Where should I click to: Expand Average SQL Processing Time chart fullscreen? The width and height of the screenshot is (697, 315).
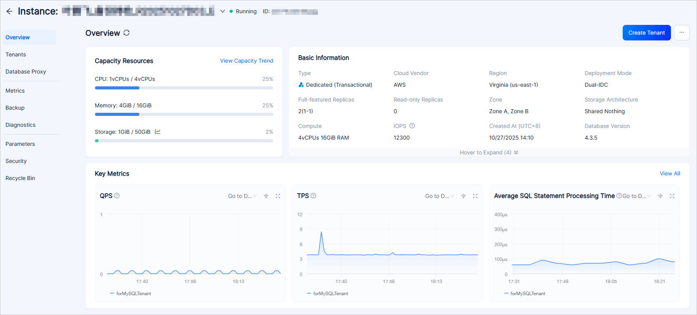[x=672, y=196]
